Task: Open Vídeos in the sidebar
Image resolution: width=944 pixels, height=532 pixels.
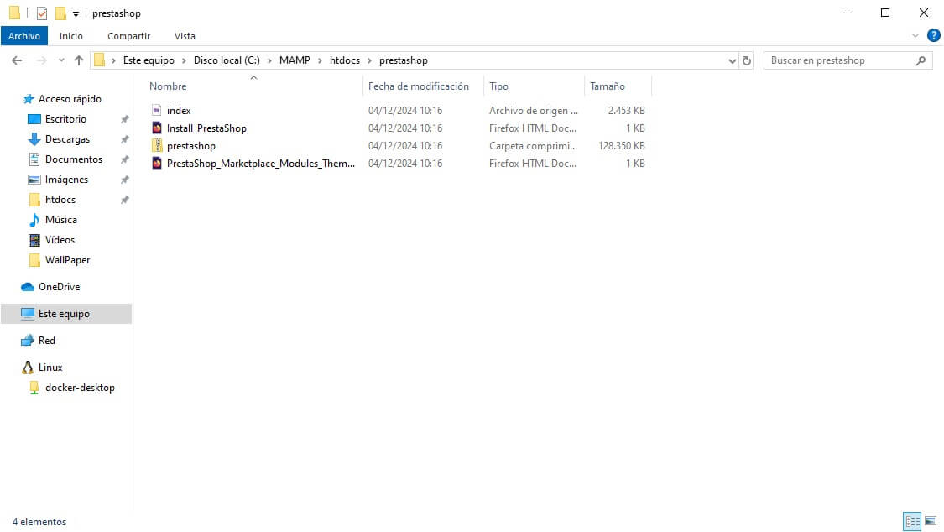Action: click(60, 239)
